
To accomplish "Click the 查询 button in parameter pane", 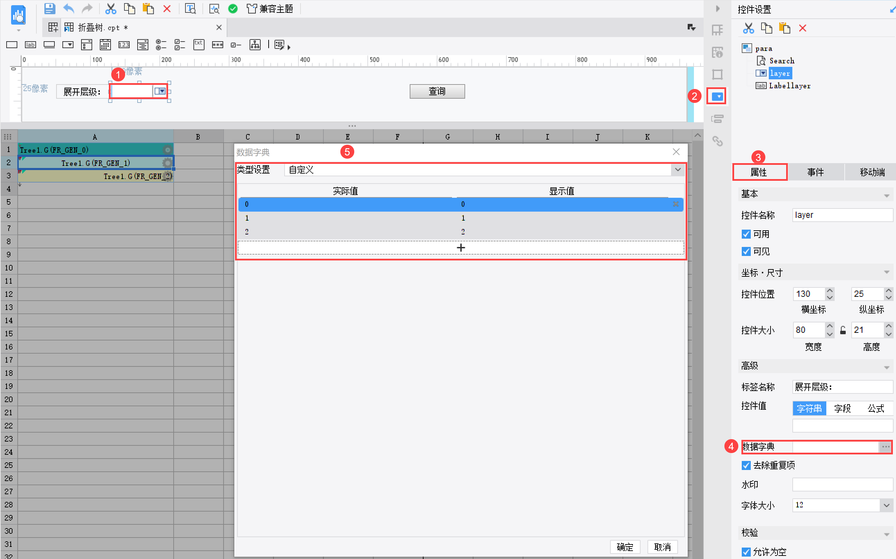I will (x=437, y=91).
